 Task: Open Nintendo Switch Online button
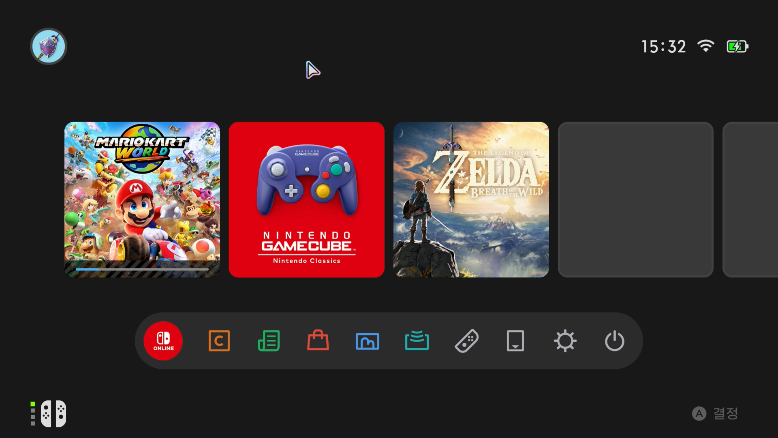[163, 341]
